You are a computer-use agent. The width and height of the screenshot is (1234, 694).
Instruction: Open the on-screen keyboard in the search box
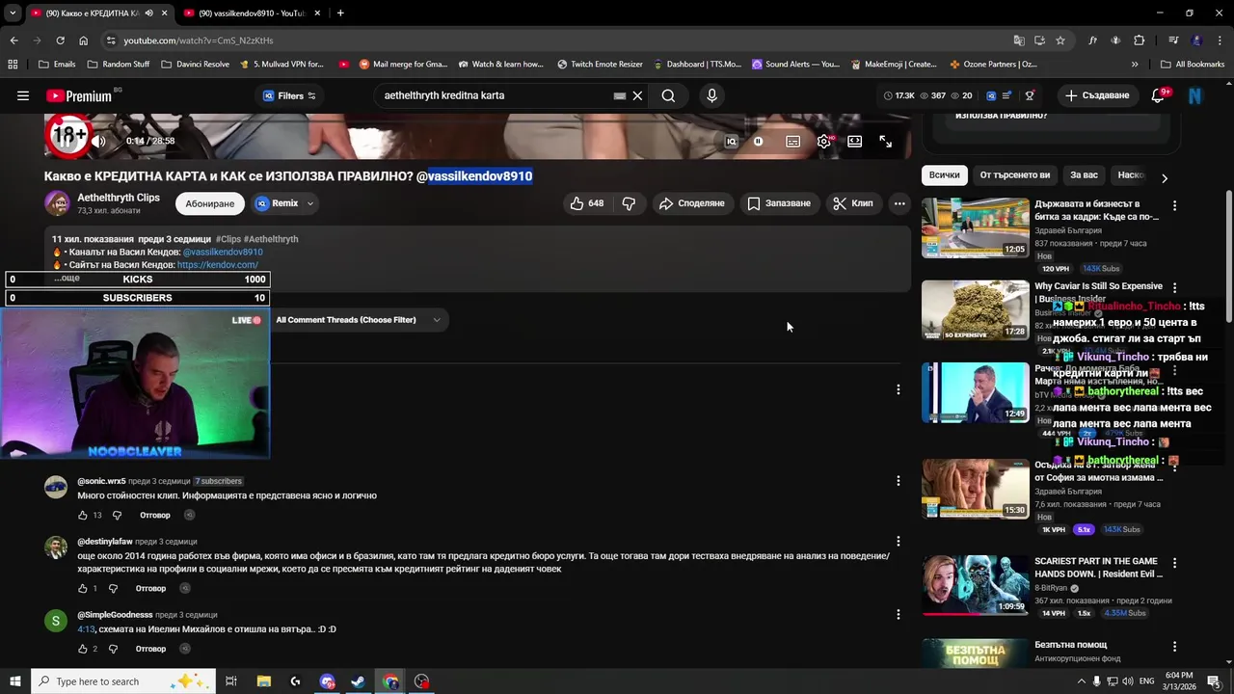click(620, 95)
